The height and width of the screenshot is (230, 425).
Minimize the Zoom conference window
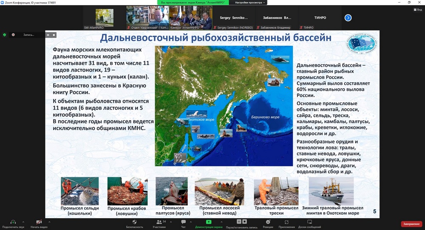(x=399, y=3)
